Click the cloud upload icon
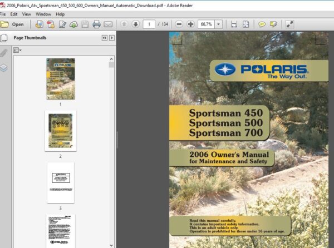This screenshot has width=334, height=248. click(x=73, y=24)
